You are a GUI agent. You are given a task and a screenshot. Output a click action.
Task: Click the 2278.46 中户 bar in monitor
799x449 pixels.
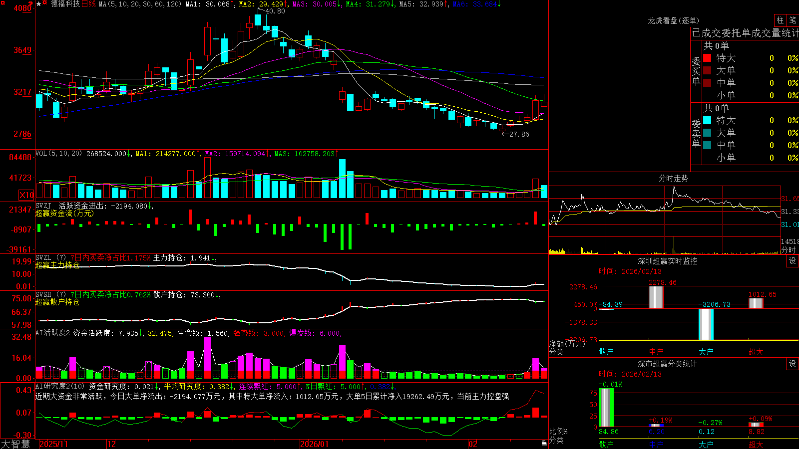pos(656,297)
